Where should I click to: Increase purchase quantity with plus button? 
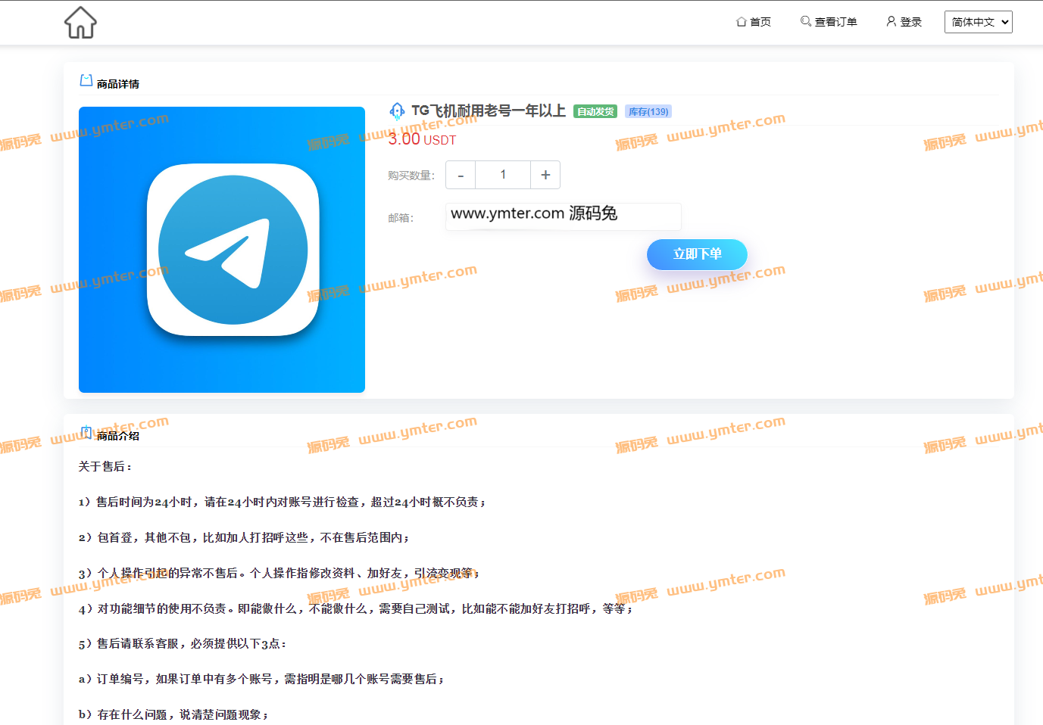click(545, 175)
